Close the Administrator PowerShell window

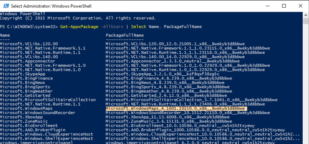pos(300,6)
